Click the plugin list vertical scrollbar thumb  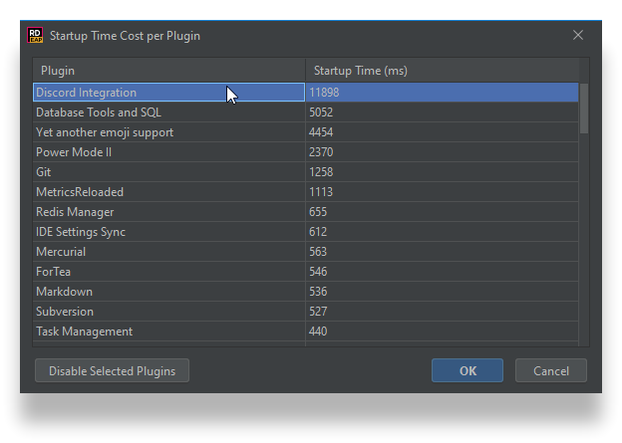(x=584, y=109)
